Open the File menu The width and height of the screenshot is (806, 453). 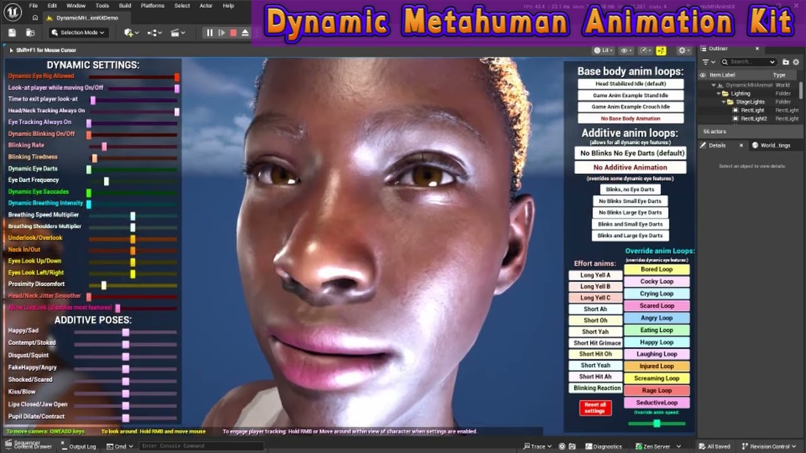(34, 6)
